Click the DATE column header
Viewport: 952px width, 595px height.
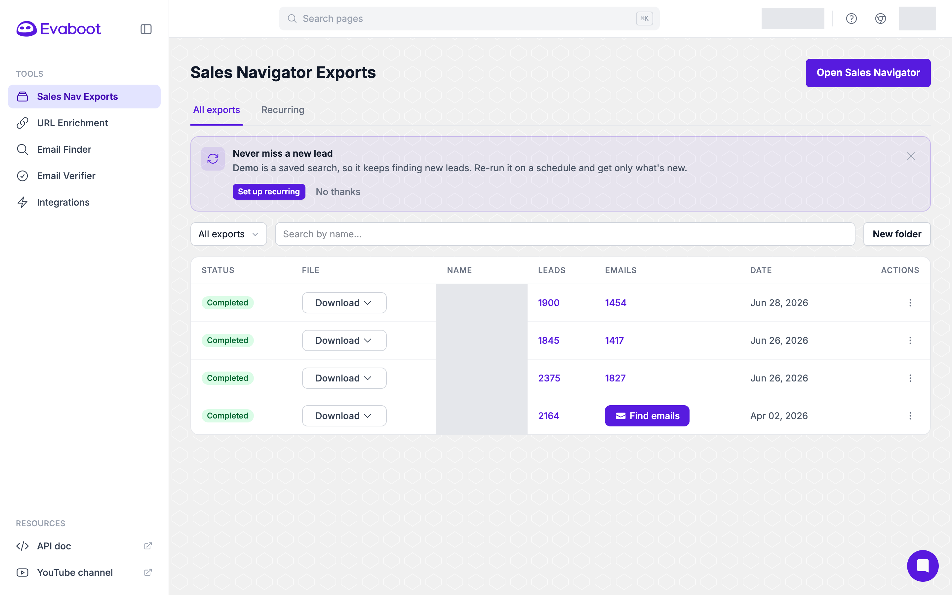pyautogui.click(x=761, y=270)
